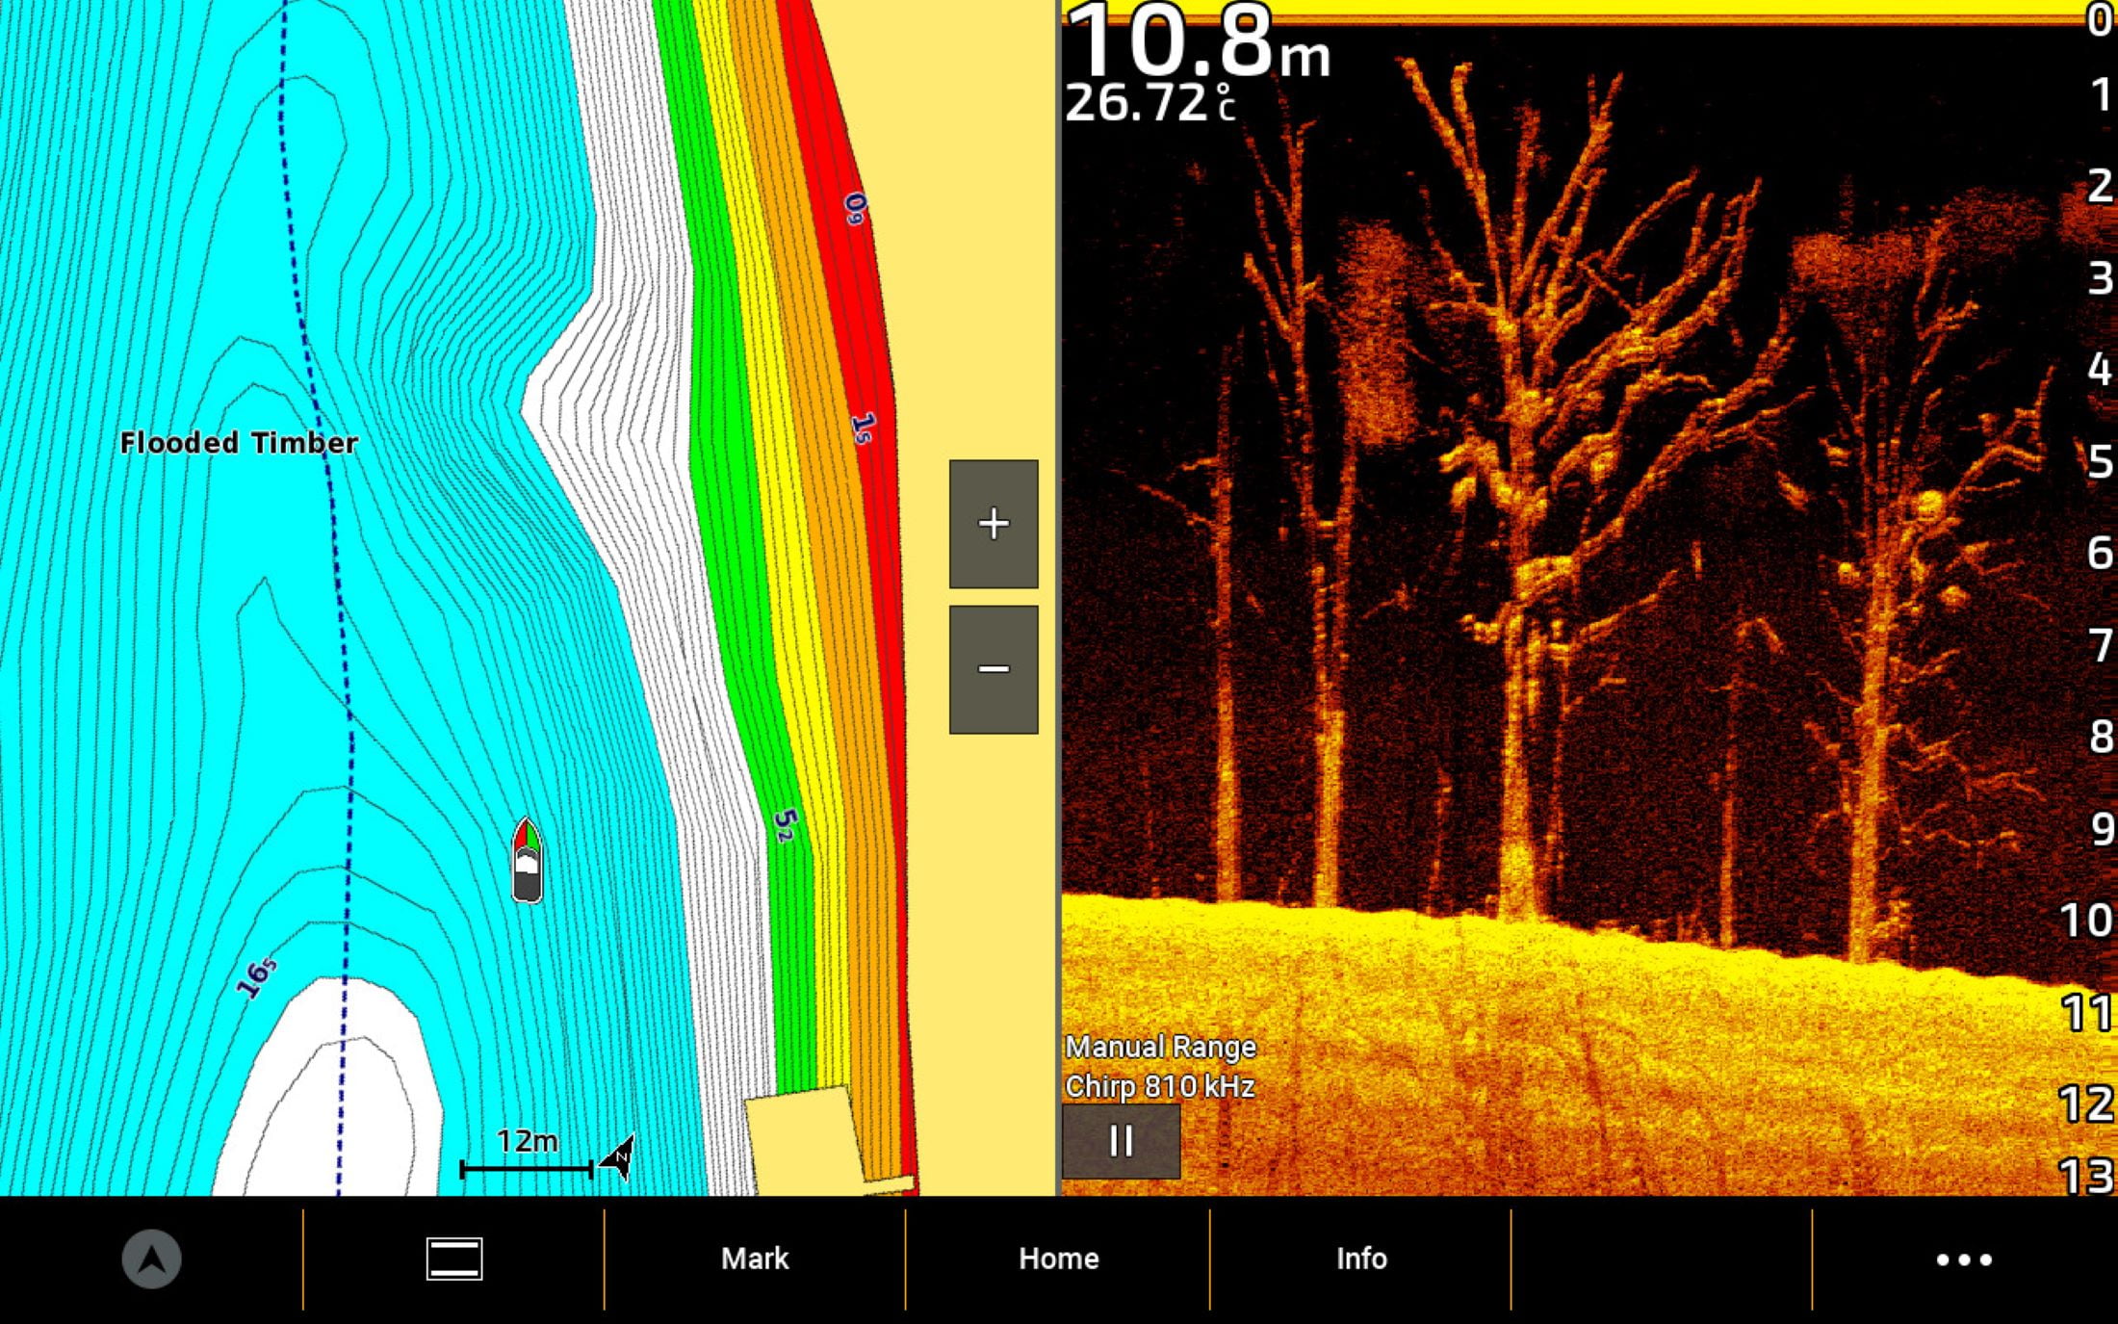Viewport: 2118px width, 1324px height.
Task: Zoom out the chart with minus button
Action: pos(994,669)
